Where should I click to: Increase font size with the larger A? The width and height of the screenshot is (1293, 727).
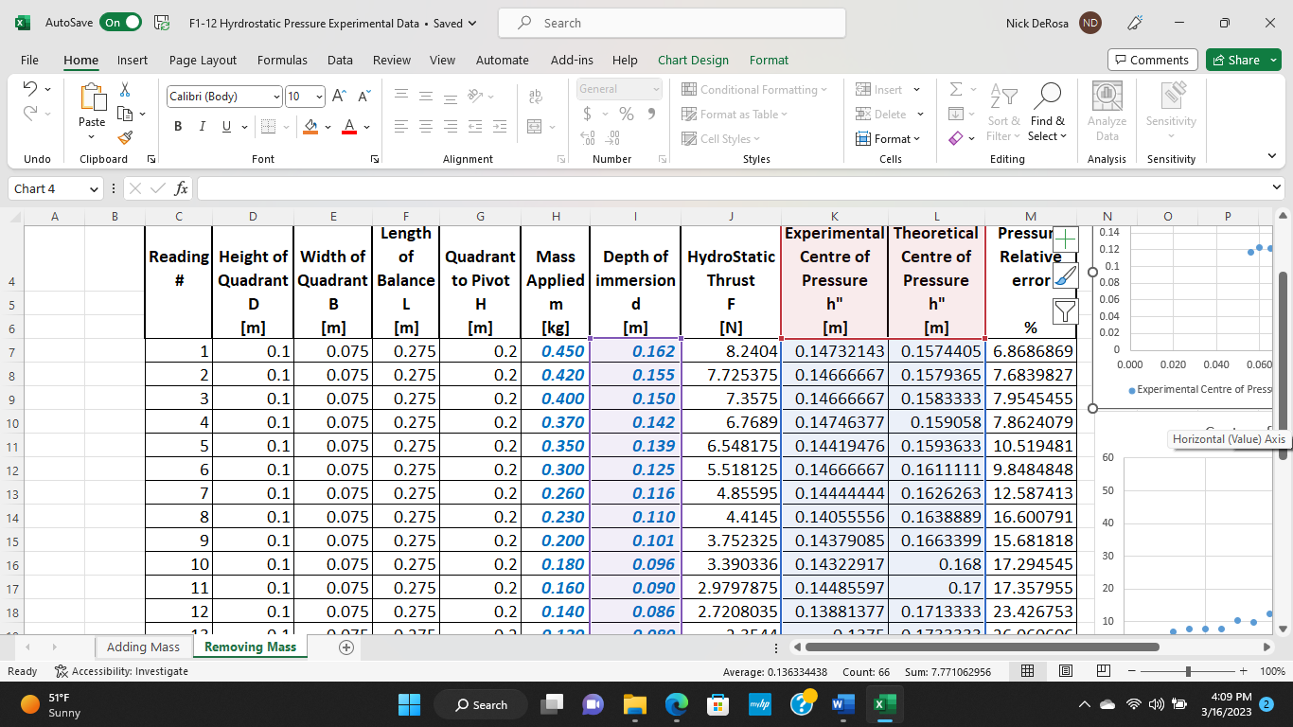340,97
